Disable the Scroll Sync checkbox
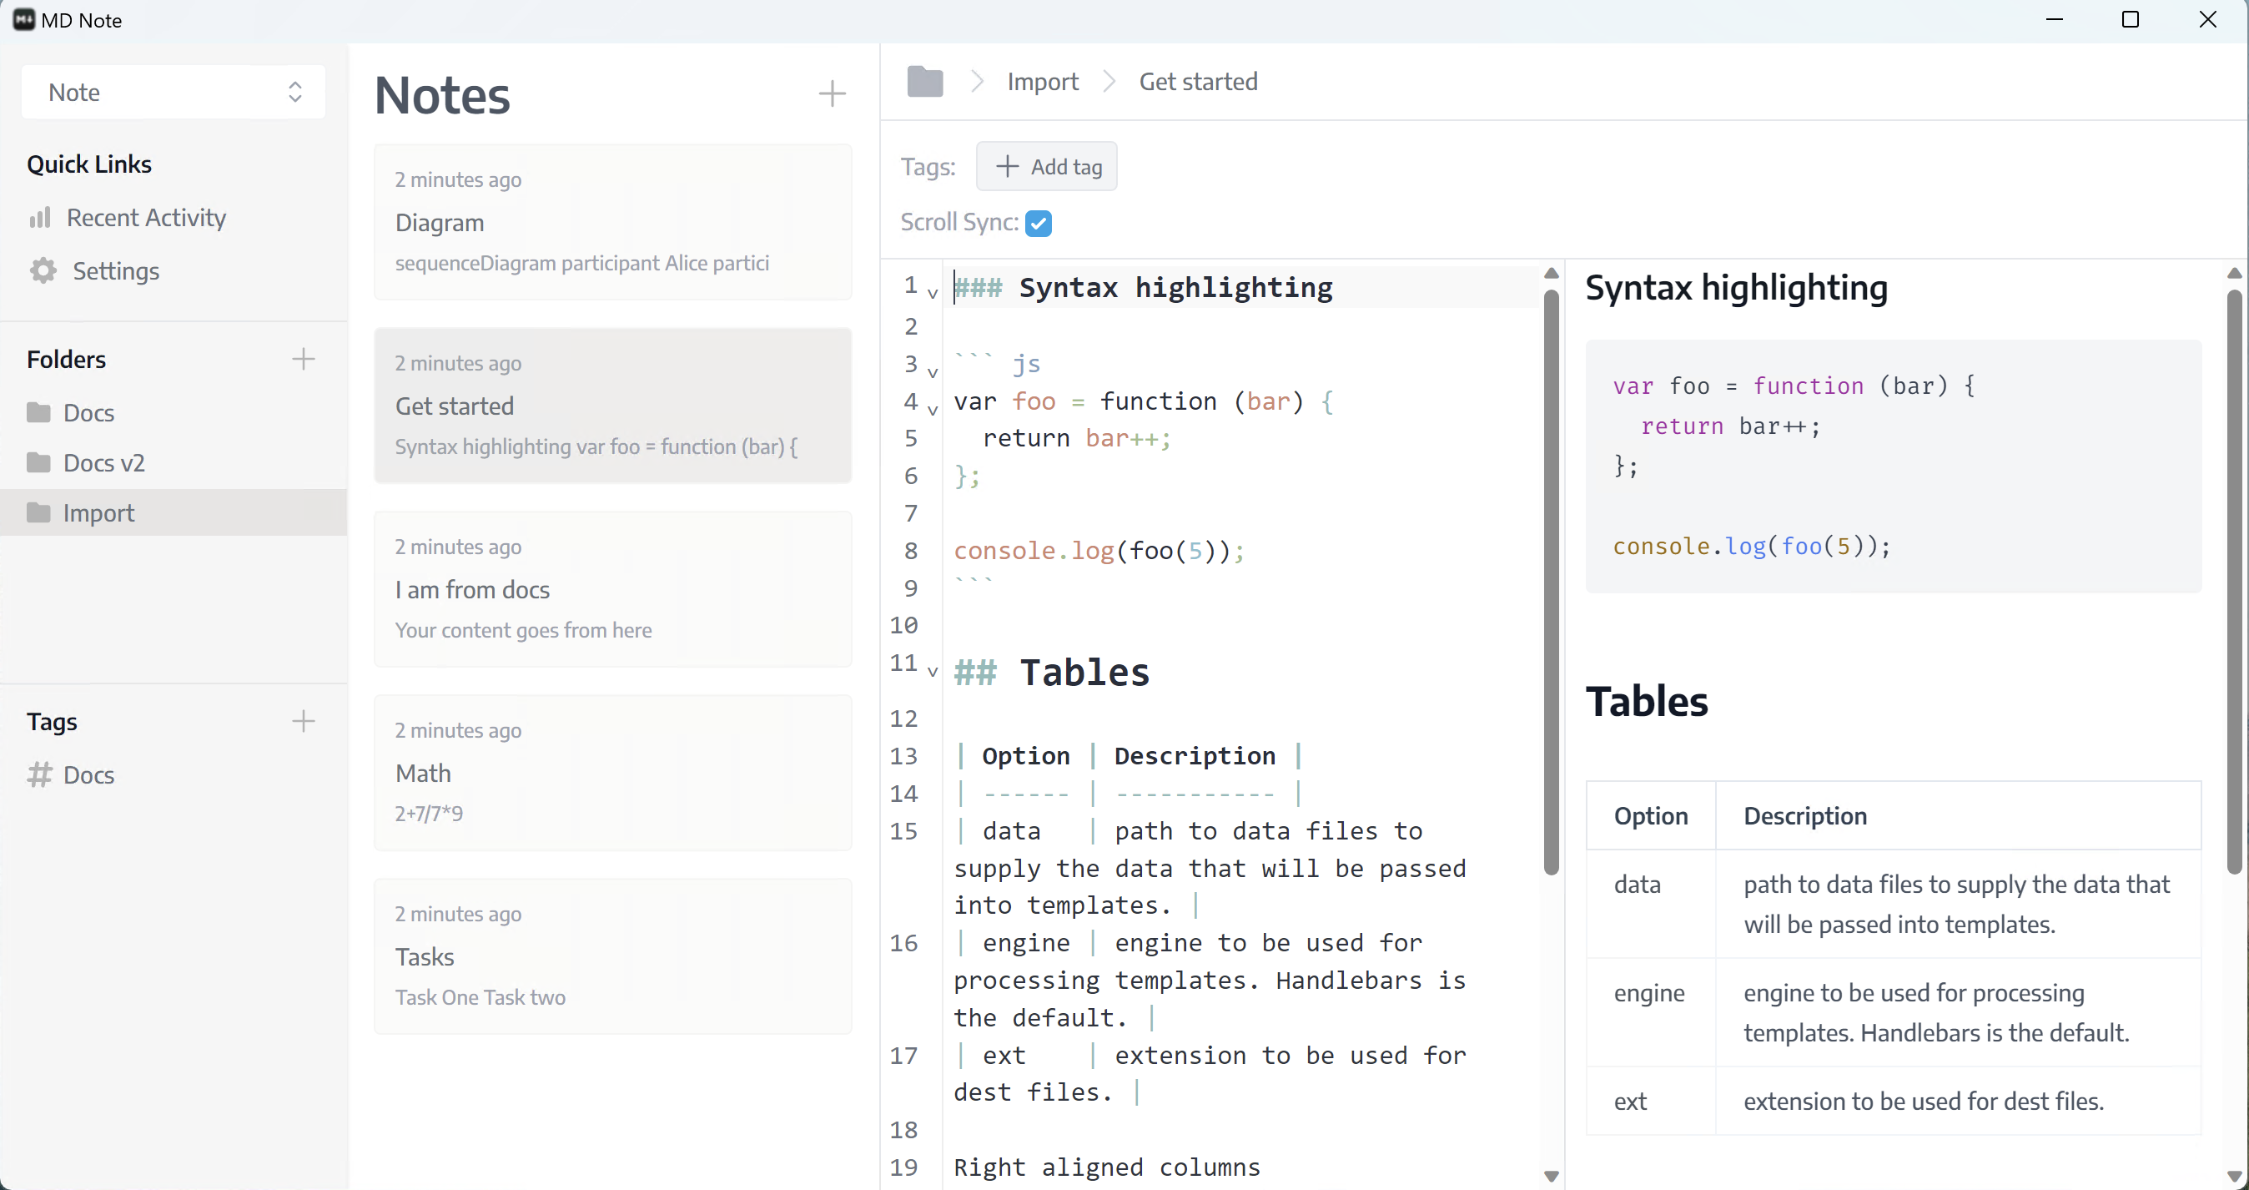Screen dimensions: 2249x1190 (1038, 224)
